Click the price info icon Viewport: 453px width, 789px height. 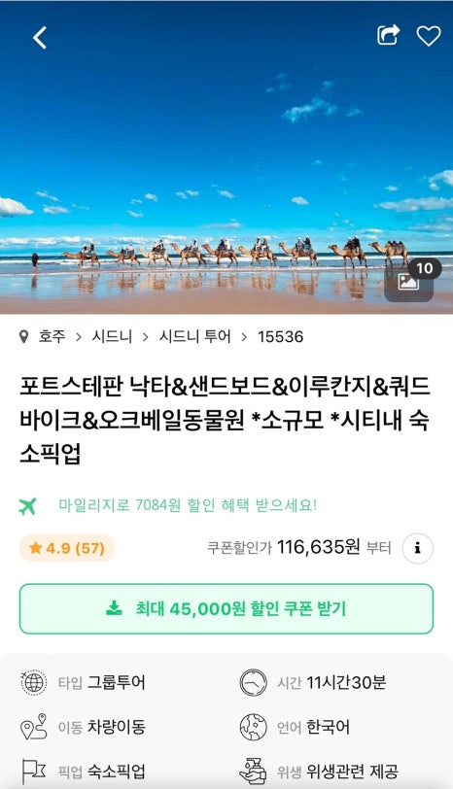pos(417,548)
